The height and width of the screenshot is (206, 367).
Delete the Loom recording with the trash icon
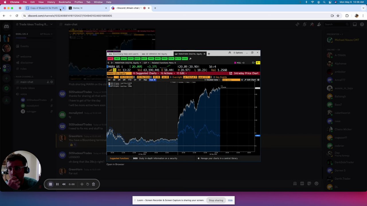pos(93,184)
